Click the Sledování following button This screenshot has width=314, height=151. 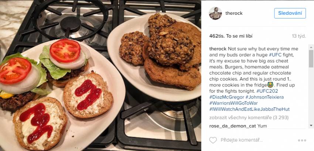click(x=290, y=13)
